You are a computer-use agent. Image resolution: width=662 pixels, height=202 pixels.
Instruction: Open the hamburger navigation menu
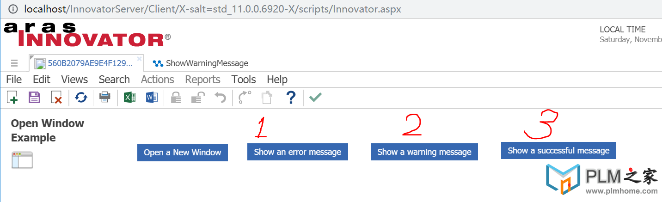click(x=14, y=63)
